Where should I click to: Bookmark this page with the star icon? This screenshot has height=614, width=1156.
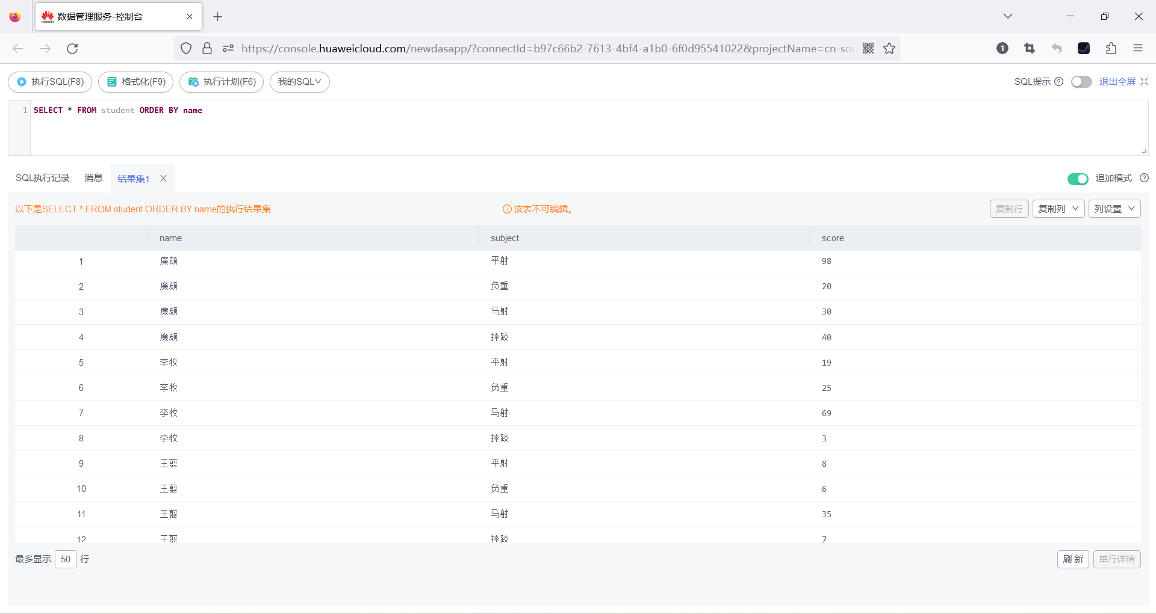(x=889, y=49)
